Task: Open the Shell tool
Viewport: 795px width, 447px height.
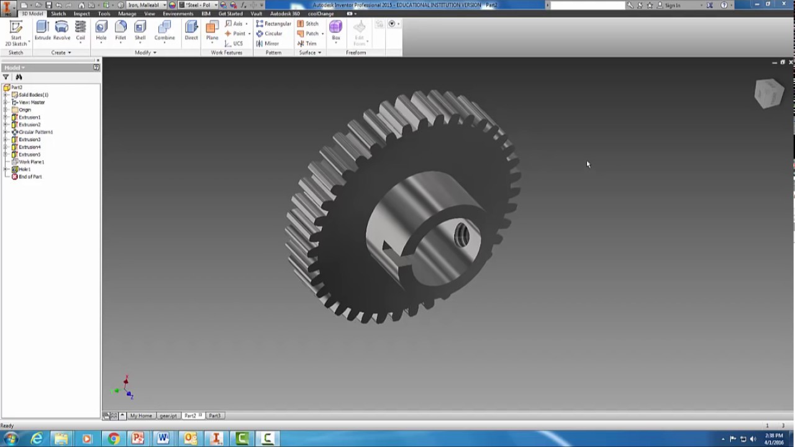Action: click(140, 30)
